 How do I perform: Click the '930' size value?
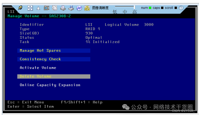click(x=89, y=33)
